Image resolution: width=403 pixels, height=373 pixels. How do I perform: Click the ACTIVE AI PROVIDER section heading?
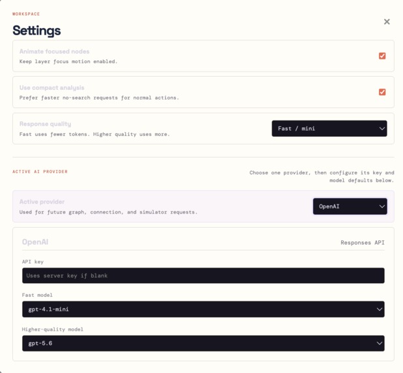(x=40, y=171)
